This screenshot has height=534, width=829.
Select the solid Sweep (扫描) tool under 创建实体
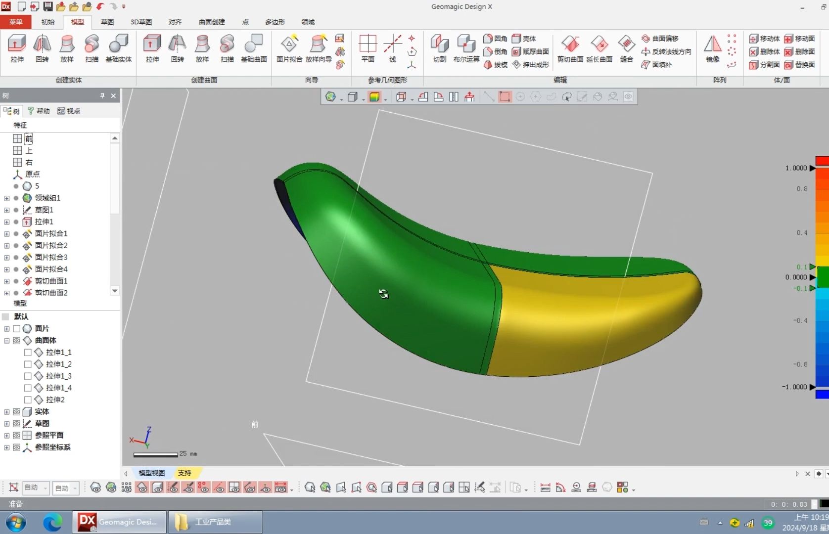click(x=92, y=48)
